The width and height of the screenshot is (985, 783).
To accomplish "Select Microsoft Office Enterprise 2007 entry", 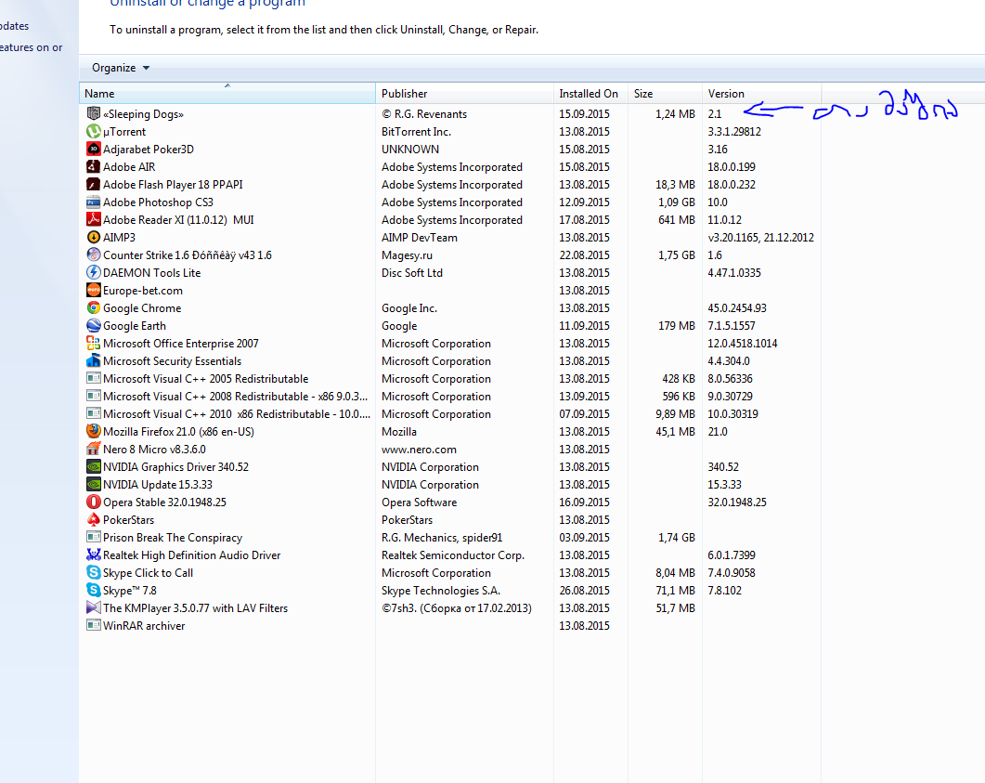I will (181, 344).
